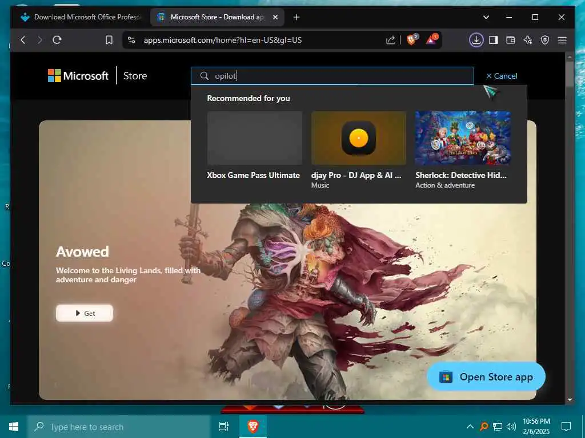The image size is (585, 438).
Task: Click the orange search tray icon
Action: pos(483,427)
